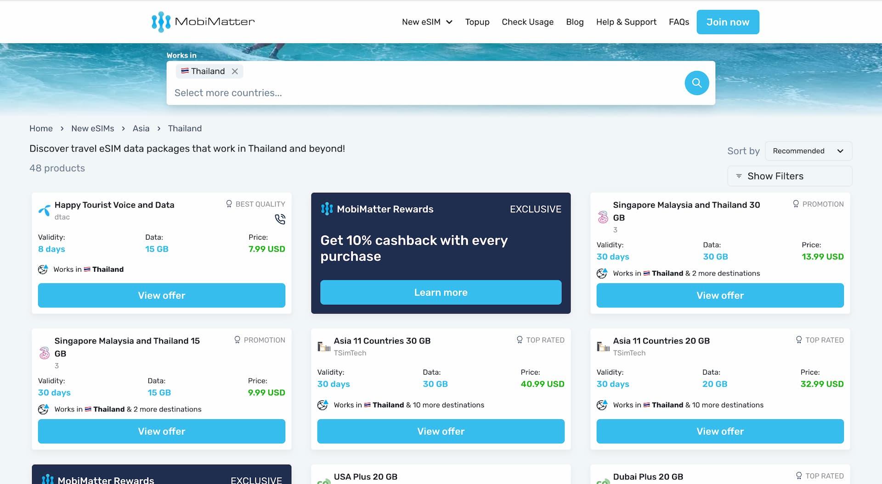Click the filter icon beside Show Filters
Screen dimensions: 882x484
[739, 176]
